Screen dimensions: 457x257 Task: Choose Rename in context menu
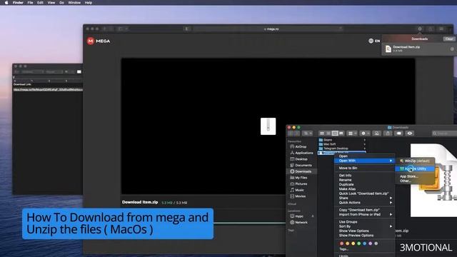[364, 180]
